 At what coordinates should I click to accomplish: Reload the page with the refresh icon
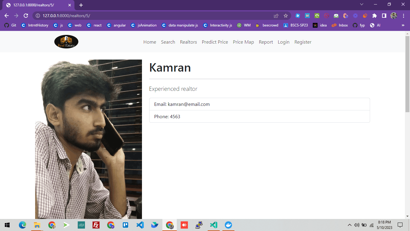point(26,16)
